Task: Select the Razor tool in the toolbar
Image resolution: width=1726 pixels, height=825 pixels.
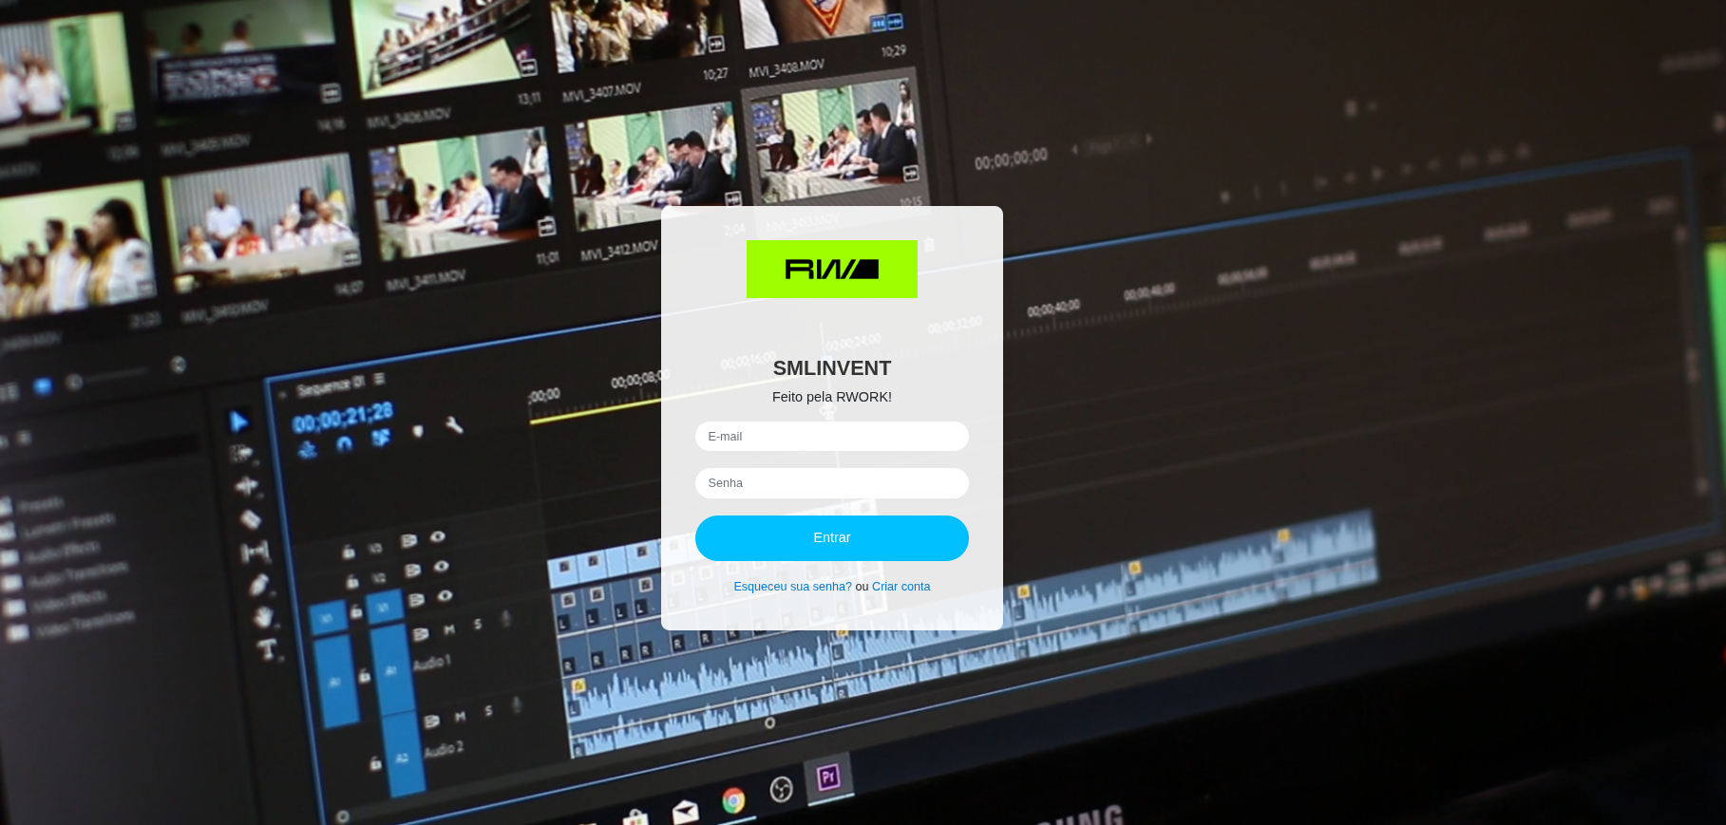Action: tap(250, 519)
